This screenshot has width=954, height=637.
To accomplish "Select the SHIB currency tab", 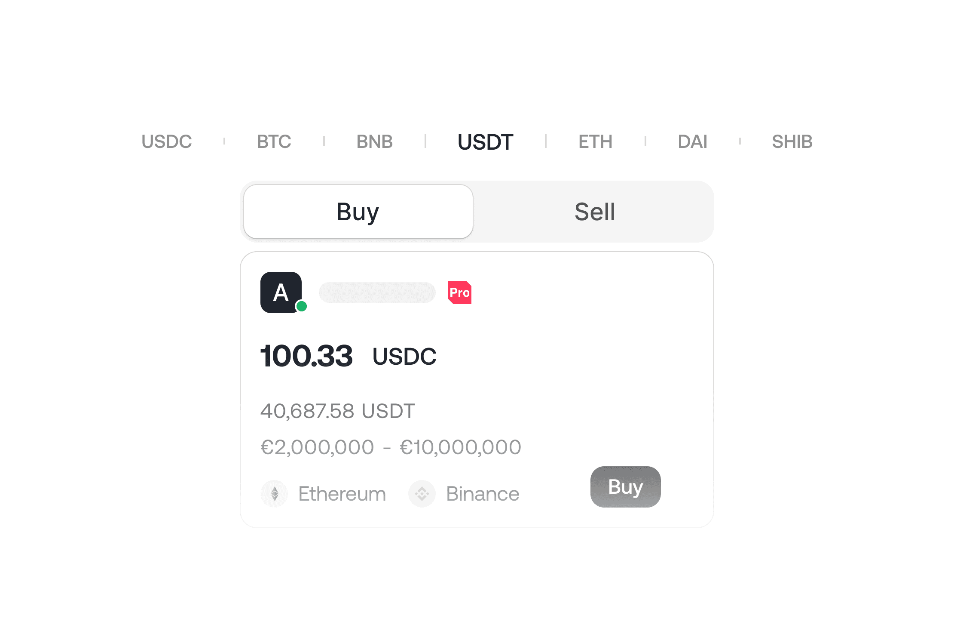I will point(792,142).
